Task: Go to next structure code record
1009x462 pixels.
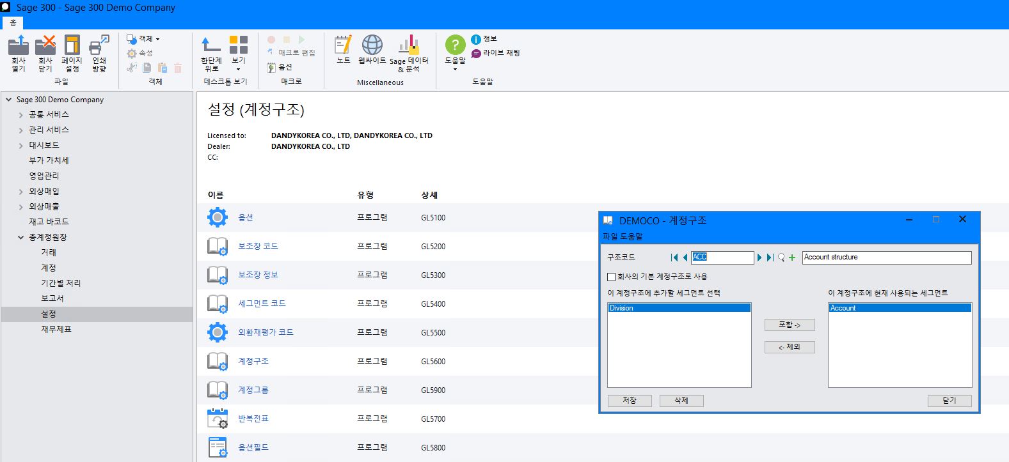Action: pyautogui.click(x=759, y=258)
